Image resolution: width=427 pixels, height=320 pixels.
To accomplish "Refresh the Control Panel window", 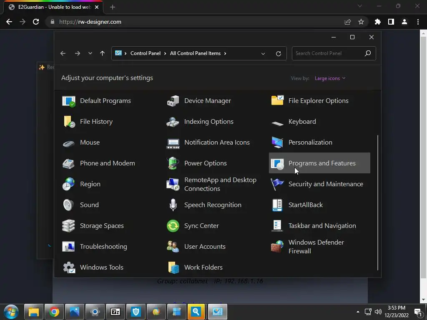I will (278, 54).
